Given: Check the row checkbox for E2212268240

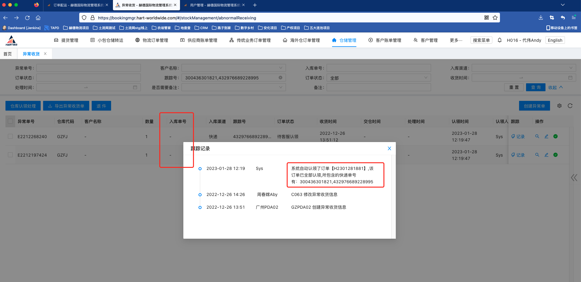Looking at the screenshot, I should (x=10, y=136).
